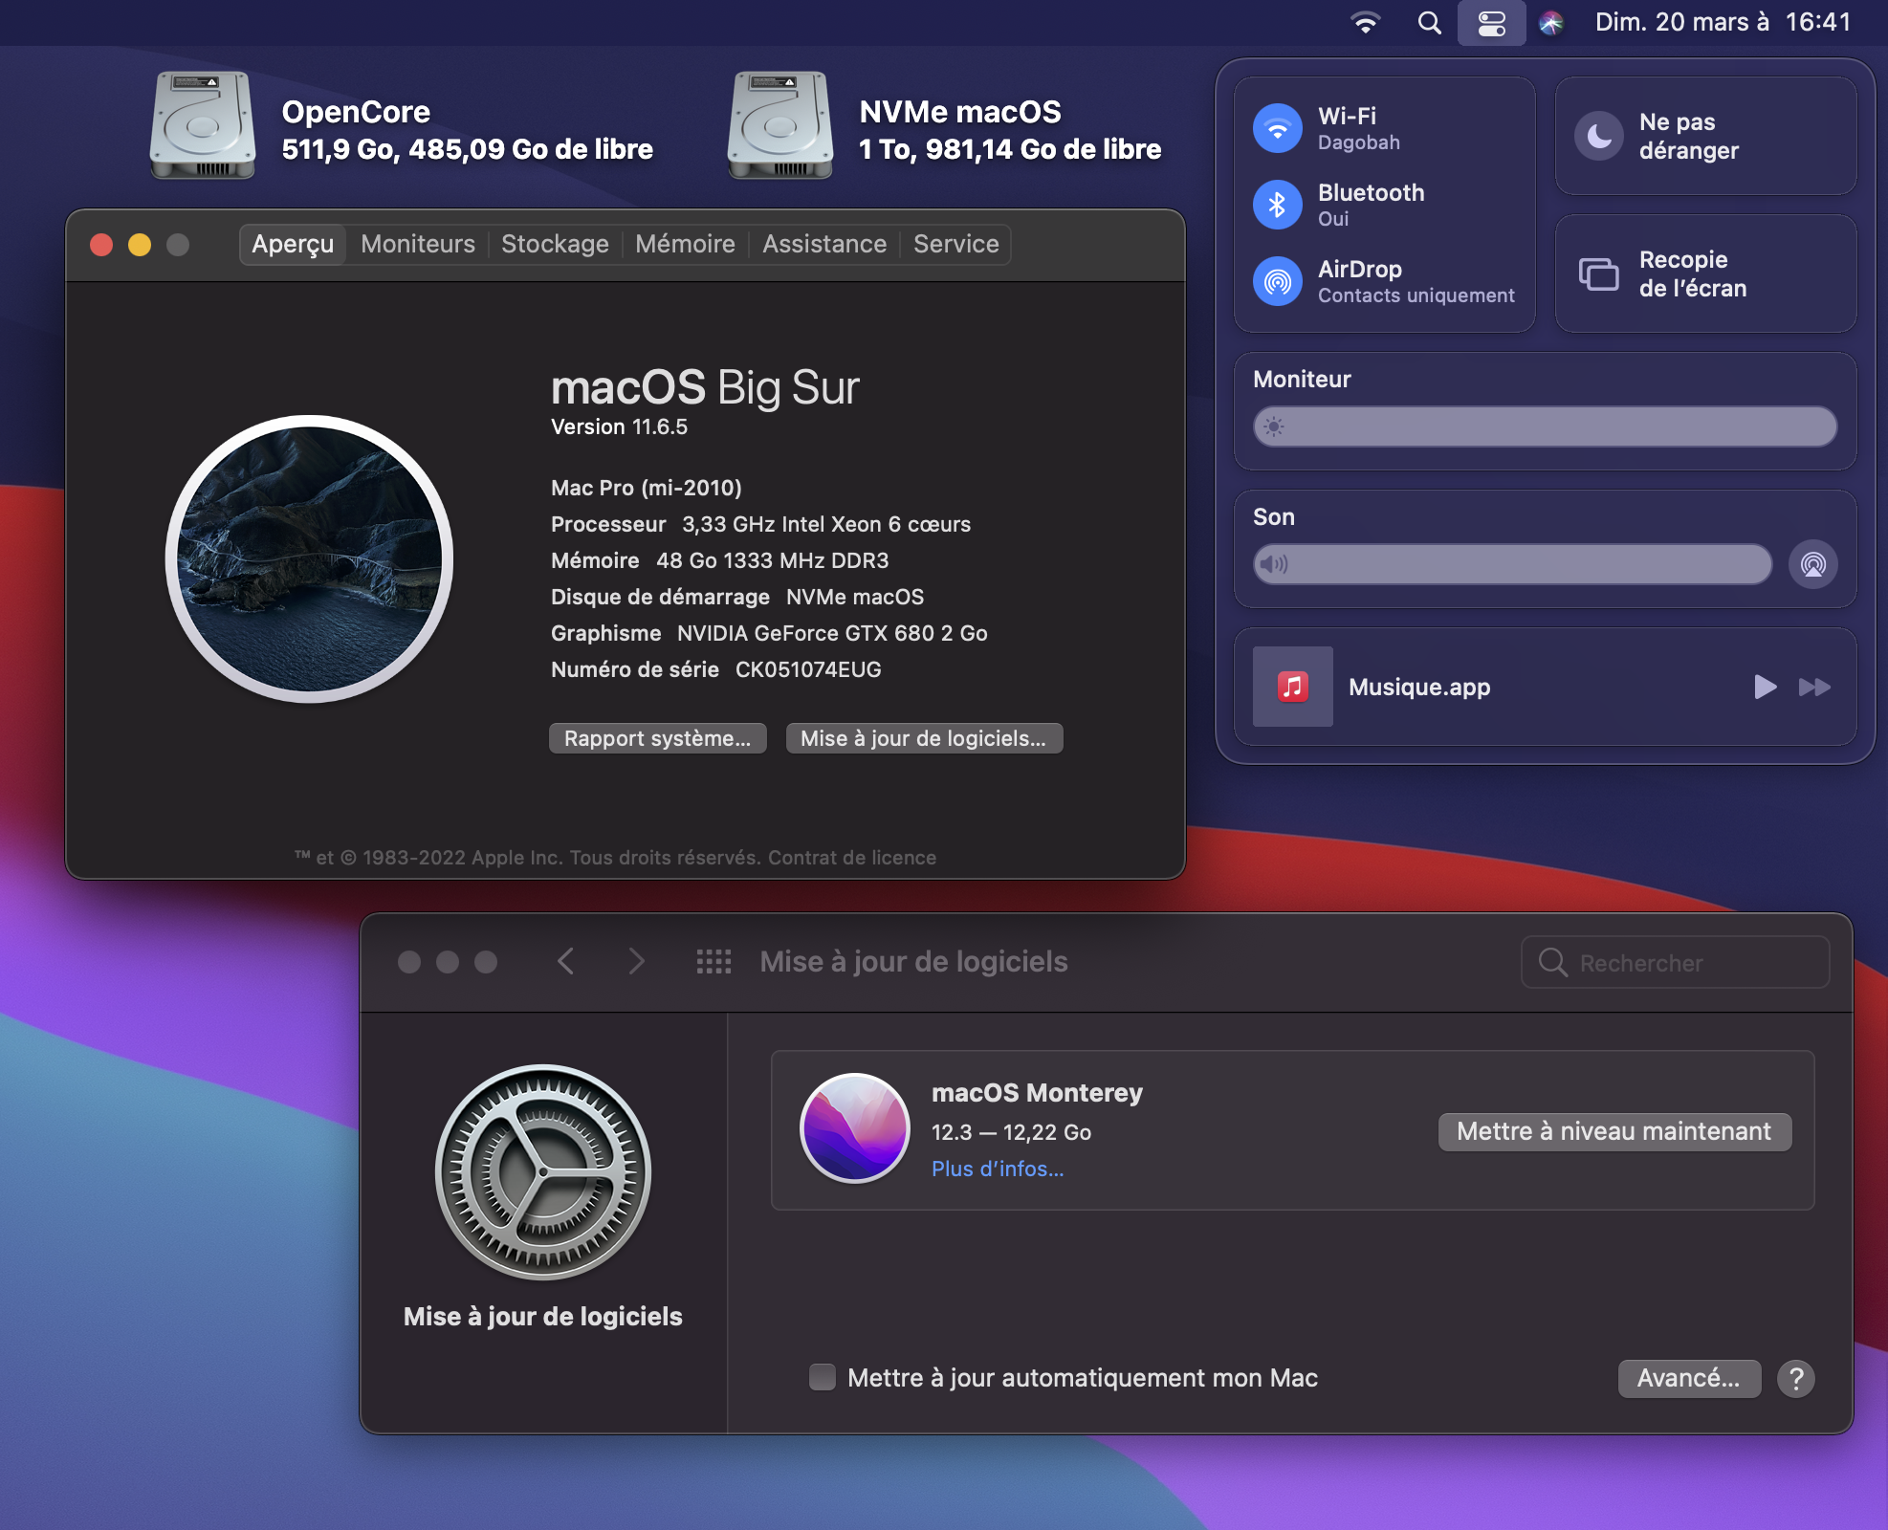
Task: Open AirPlay audio output selector
Action: tap(1812, 564)
